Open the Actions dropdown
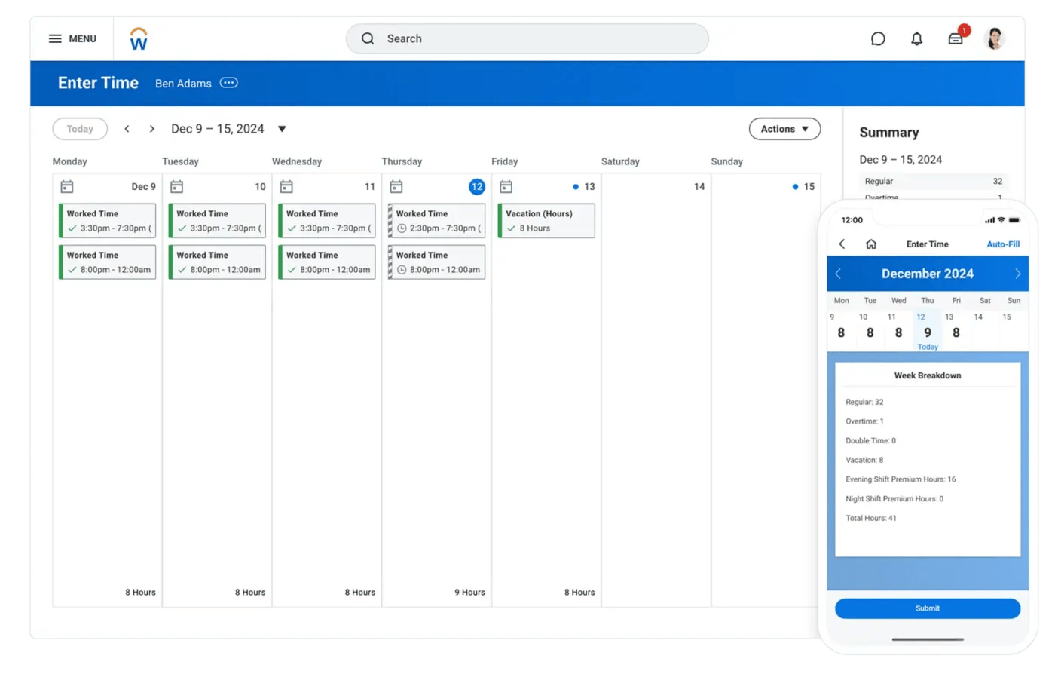Viewport: 1055px width, 677px height. pos(784,129)
